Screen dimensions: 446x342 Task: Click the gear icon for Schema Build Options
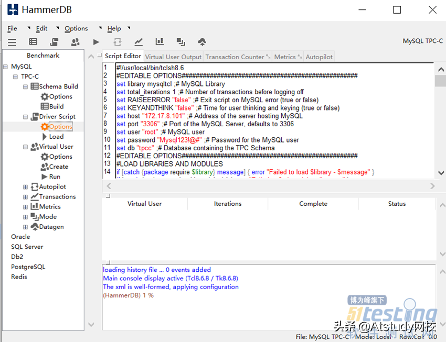tap(45, 96)
